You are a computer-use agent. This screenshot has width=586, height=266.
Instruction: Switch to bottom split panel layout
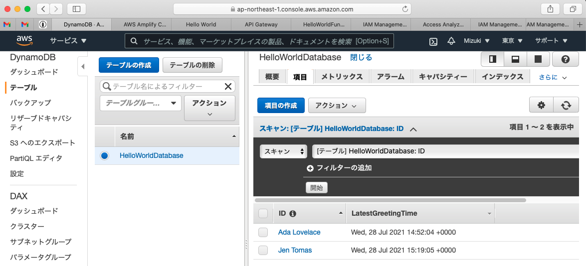(515, 59)
